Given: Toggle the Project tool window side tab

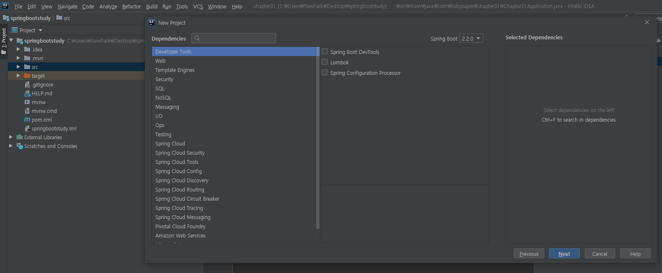Looking at the screenshot, I should pos(4,41).
